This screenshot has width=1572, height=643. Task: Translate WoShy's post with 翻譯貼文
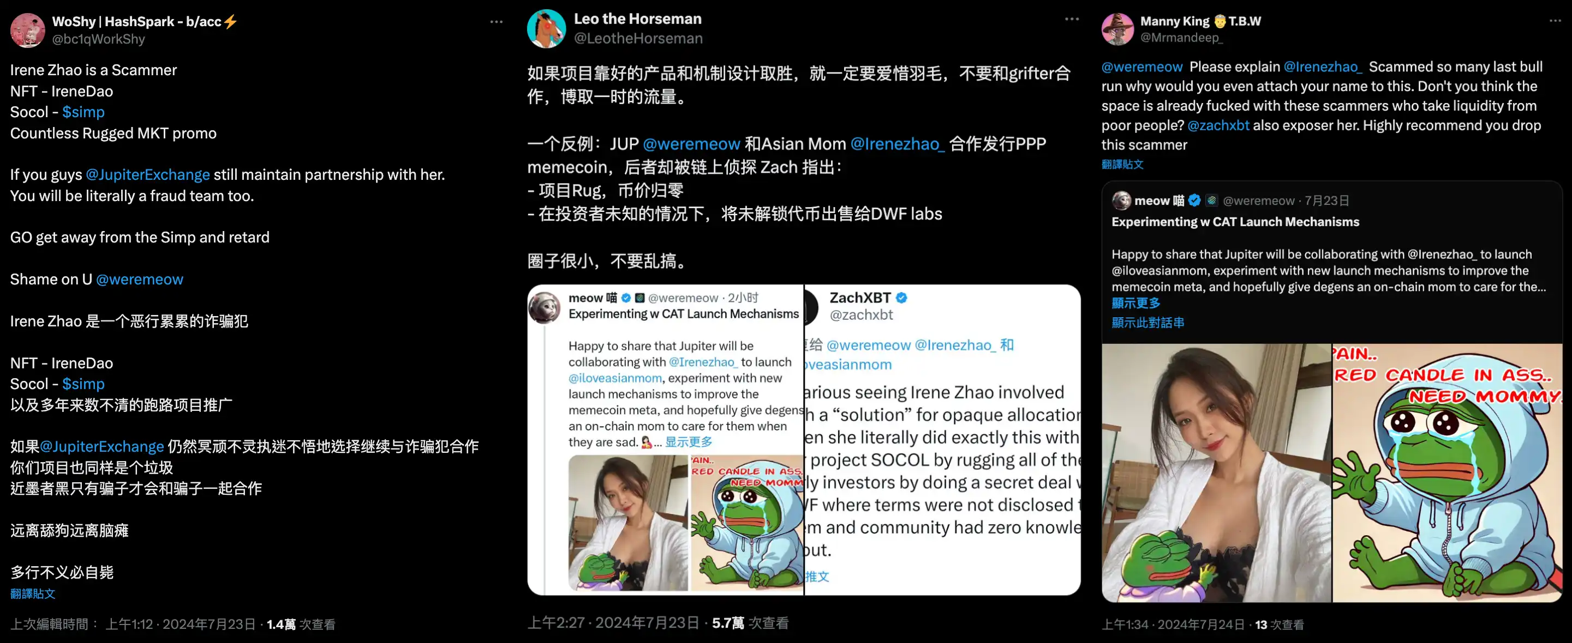click(x=33, y=593)
